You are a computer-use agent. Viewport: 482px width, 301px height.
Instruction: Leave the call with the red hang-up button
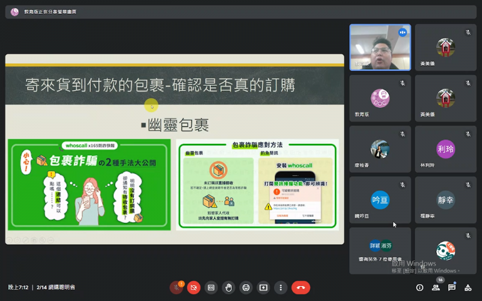[301, 288]
